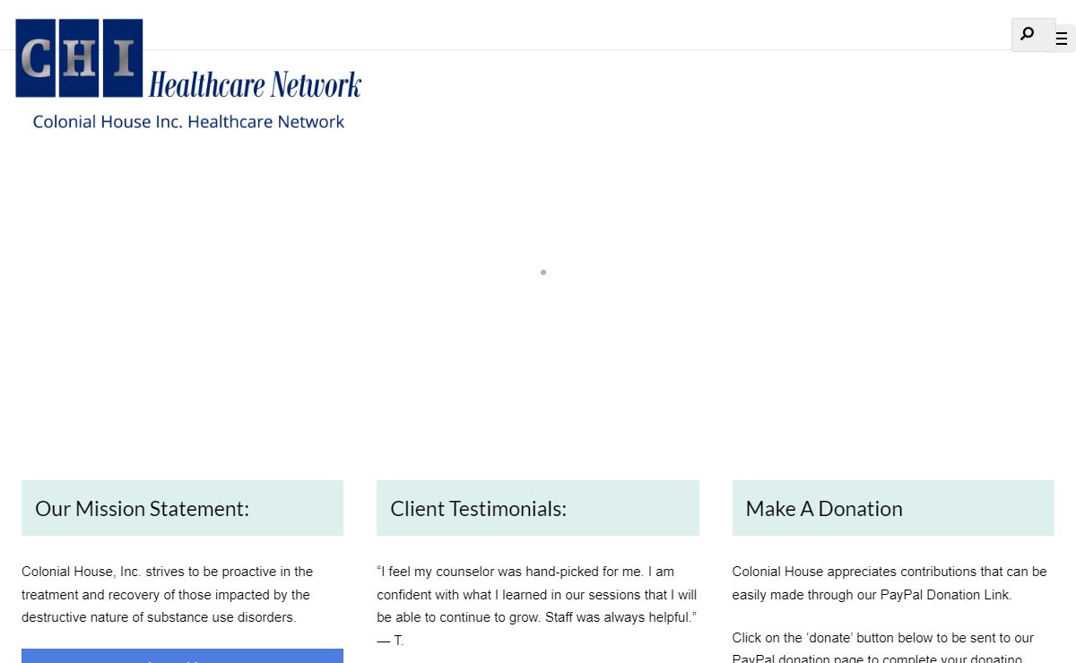
Task: Click the slider loading dot indicator
Action: [543, 272]
